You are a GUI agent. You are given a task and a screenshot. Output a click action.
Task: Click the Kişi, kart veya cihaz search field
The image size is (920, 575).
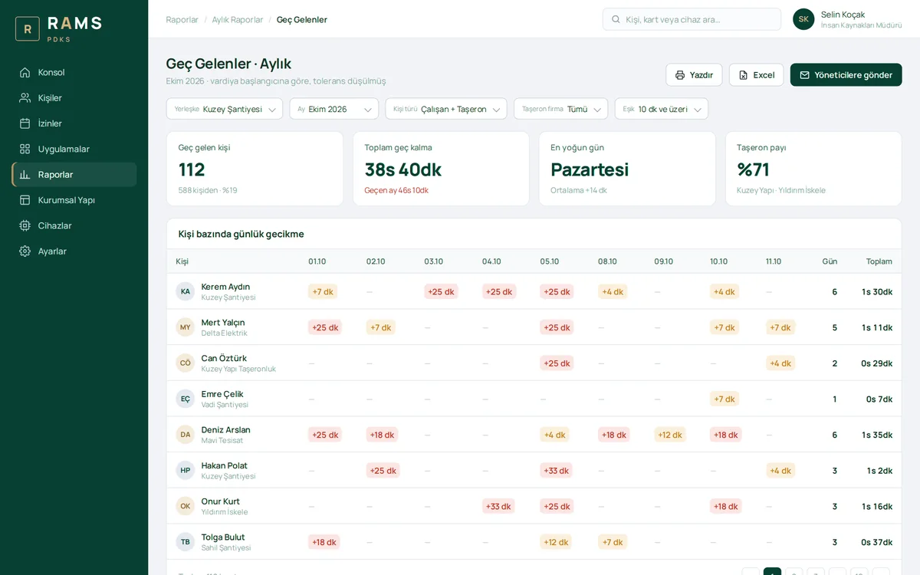pyautogui.click(x=692, y=19)
